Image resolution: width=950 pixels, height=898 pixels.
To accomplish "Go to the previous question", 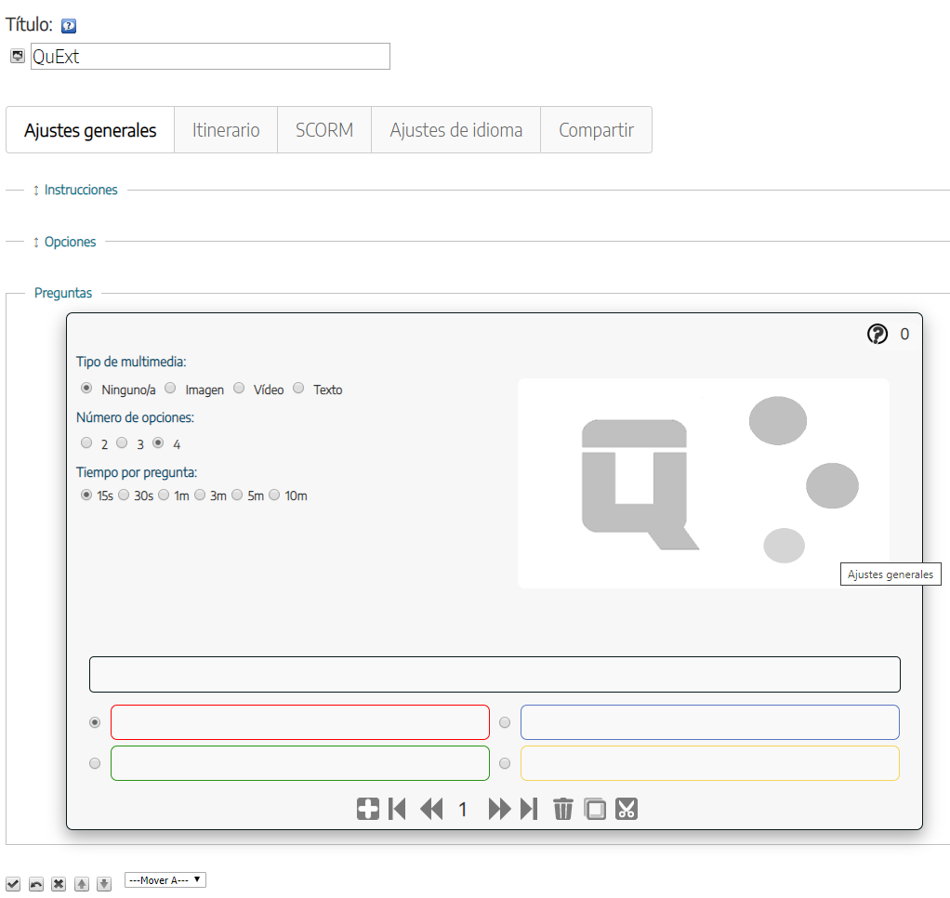I will click(x=431, y=809).
